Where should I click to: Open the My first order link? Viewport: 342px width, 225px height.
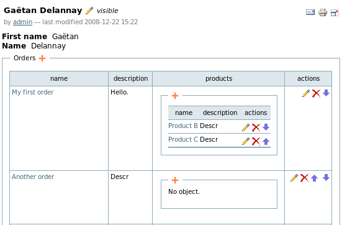[x=33, y=92]
